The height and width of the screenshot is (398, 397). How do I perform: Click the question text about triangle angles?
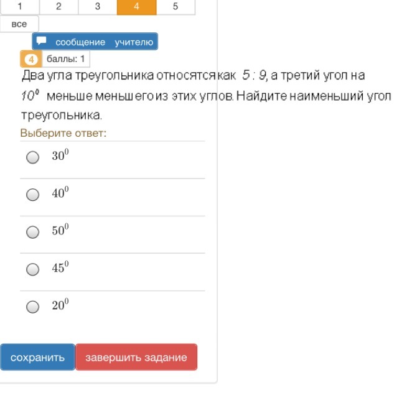click(x=187, y=96)
